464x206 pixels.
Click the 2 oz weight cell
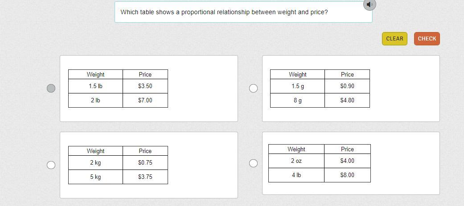click(x=296, y=161)
